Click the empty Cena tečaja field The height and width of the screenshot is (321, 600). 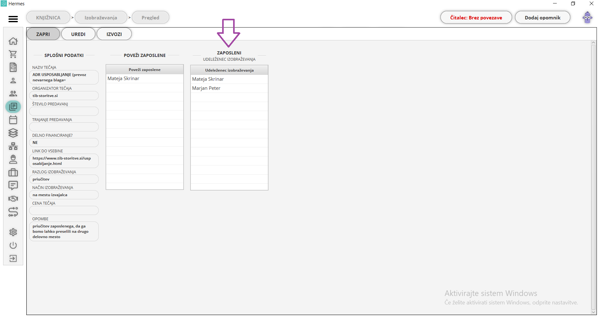(x=64, y=211)
